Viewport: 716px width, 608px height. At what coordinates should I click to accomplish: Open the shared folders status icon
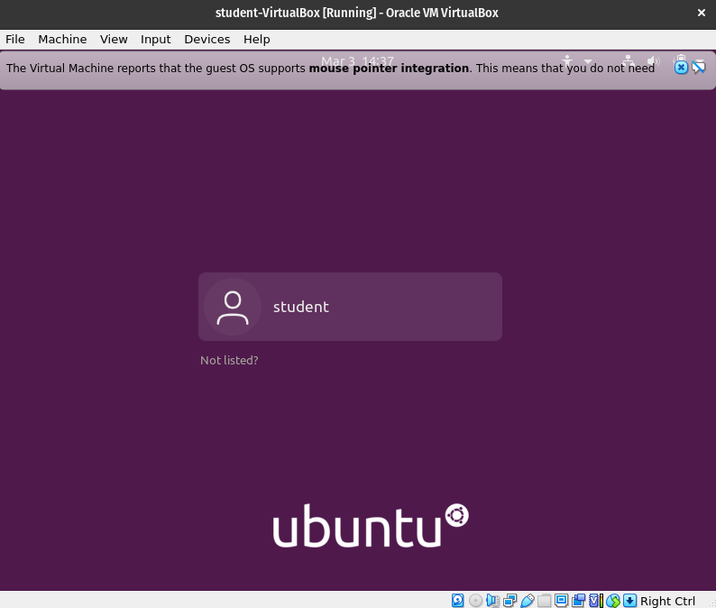tap(544, 601)
